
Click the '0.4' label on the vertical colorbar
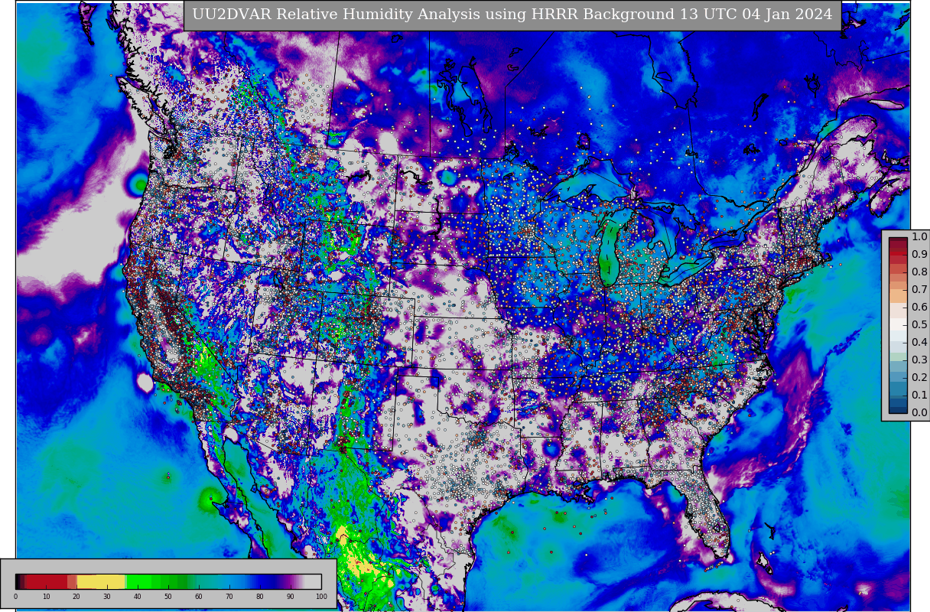[x=919, y=342]
